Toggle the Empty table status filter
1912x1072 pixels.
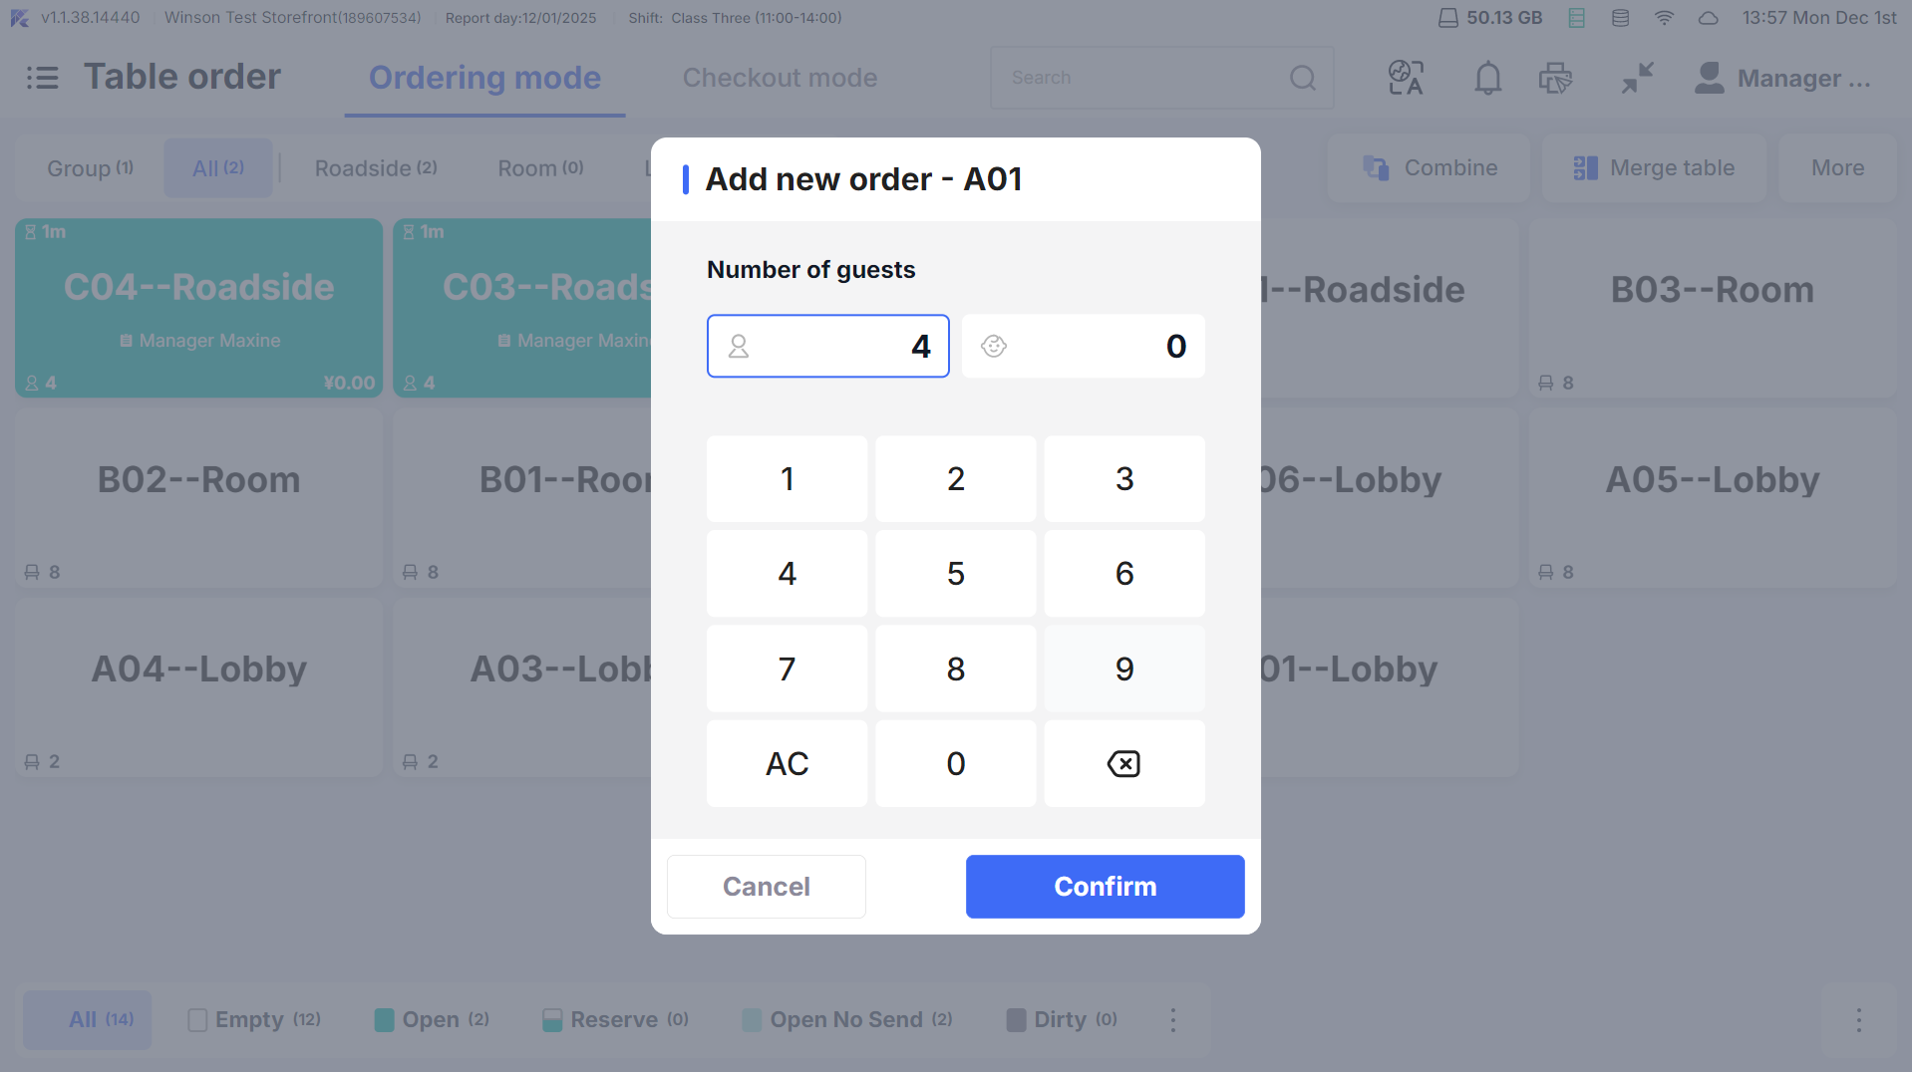[254, 1019]
